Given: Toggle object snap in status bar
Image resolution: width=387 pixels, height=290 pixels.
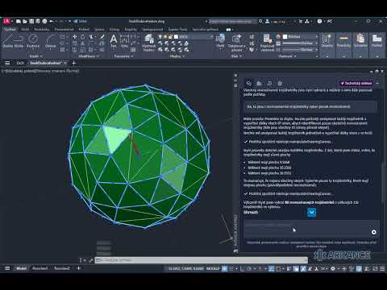Looking at the screenshot, I should click(278, 268).
